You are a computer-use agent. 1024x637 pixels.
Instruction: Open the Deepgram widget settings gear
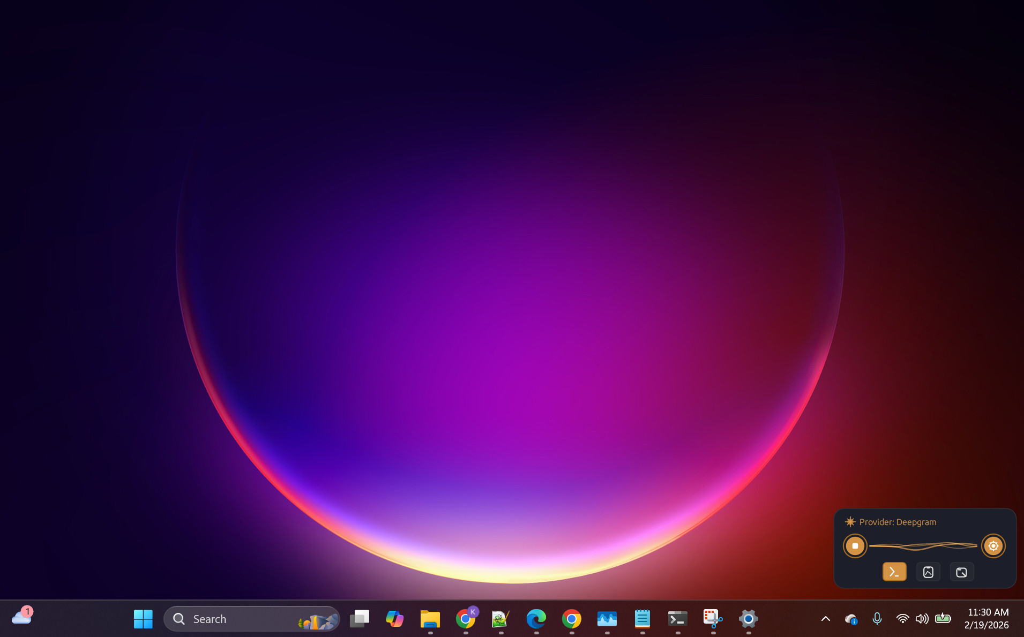point(993,545)
